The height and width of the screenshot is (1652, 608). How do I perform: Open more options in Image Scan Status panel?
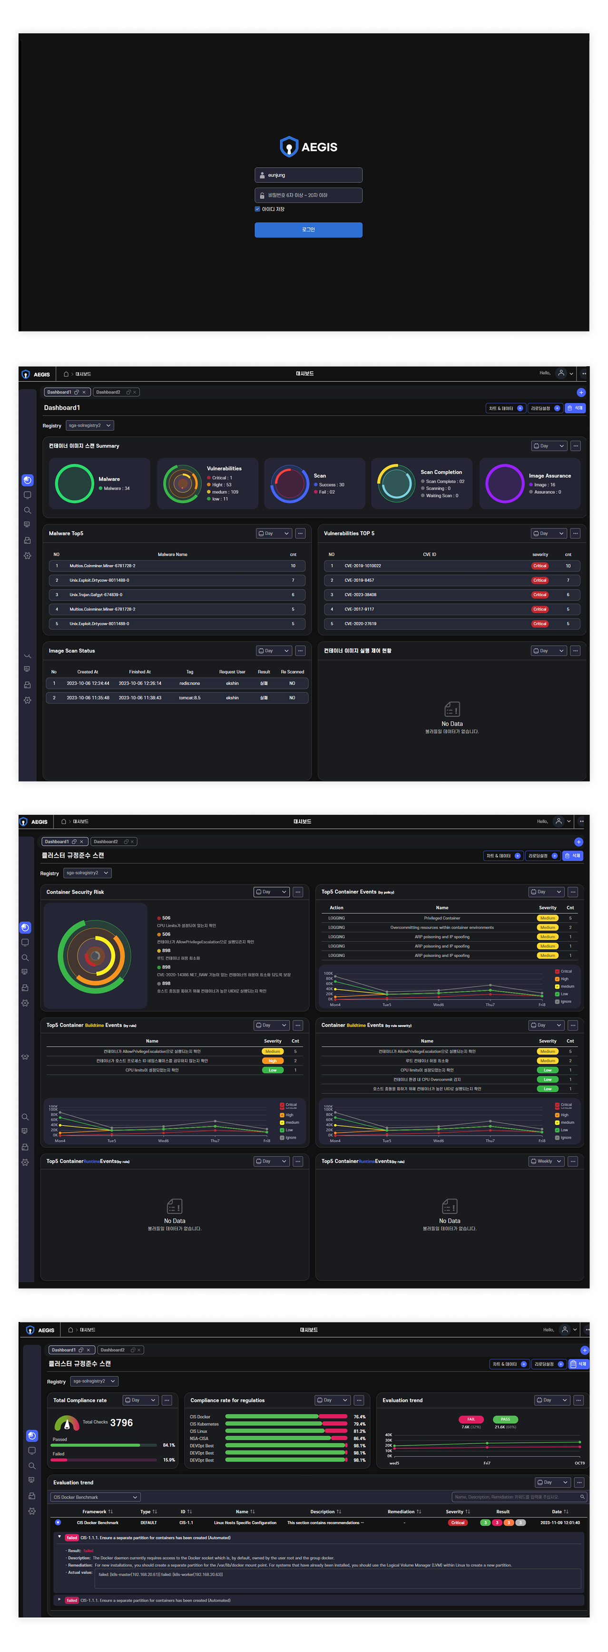[301, 651]
